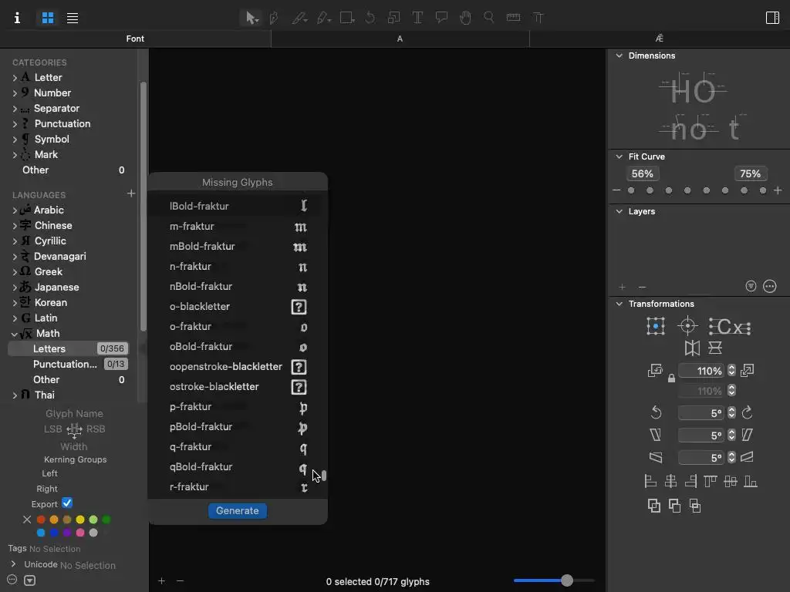Toggle the right sidebar panel
The height and width of the screenshot is (592, 790).
coord(772,18)
